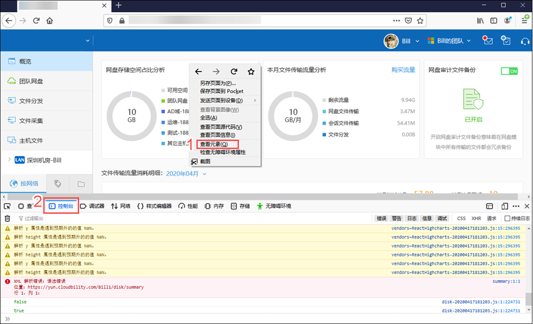Toggle the 网盘审计文件备份 ON switch
The image size is (533, 324).
[x=509, y=71]
